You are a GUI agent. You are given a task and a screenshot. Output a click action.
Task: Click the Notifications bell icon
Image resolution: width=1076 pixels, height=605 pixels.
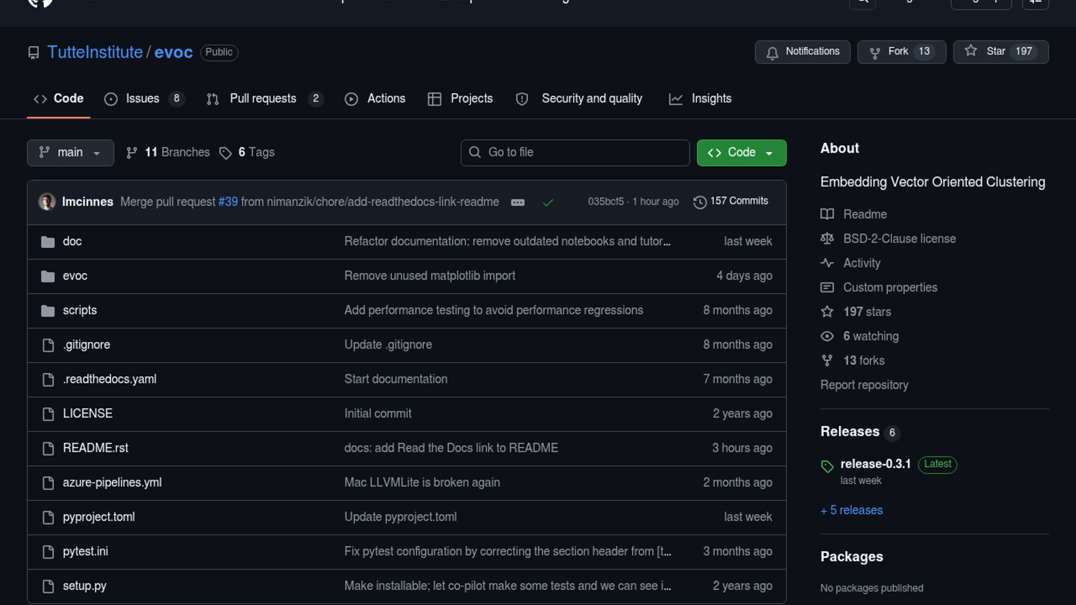pos(772,53)
